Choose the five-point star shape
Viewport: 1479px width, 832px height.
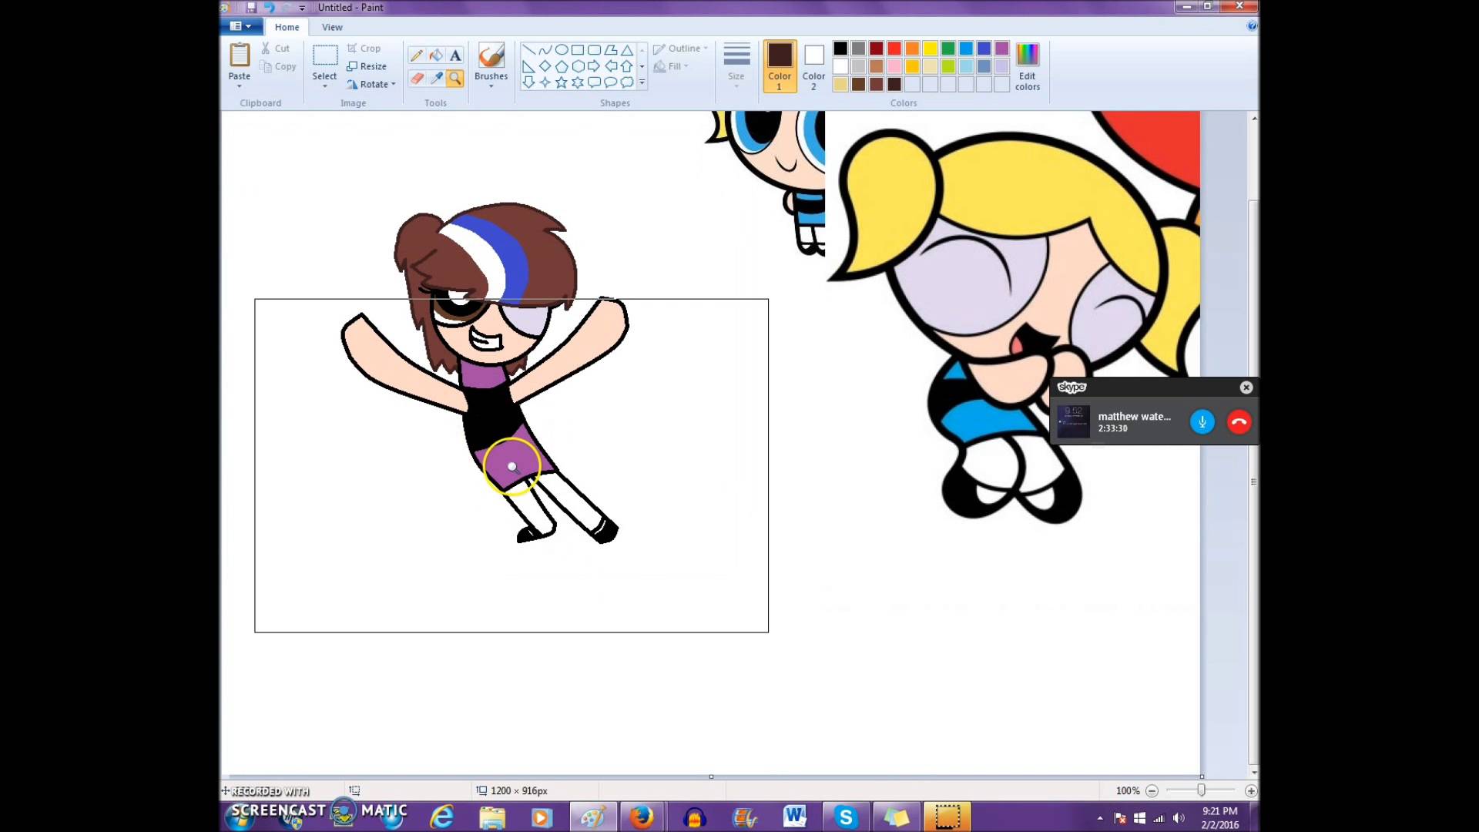tap(561, 82)
